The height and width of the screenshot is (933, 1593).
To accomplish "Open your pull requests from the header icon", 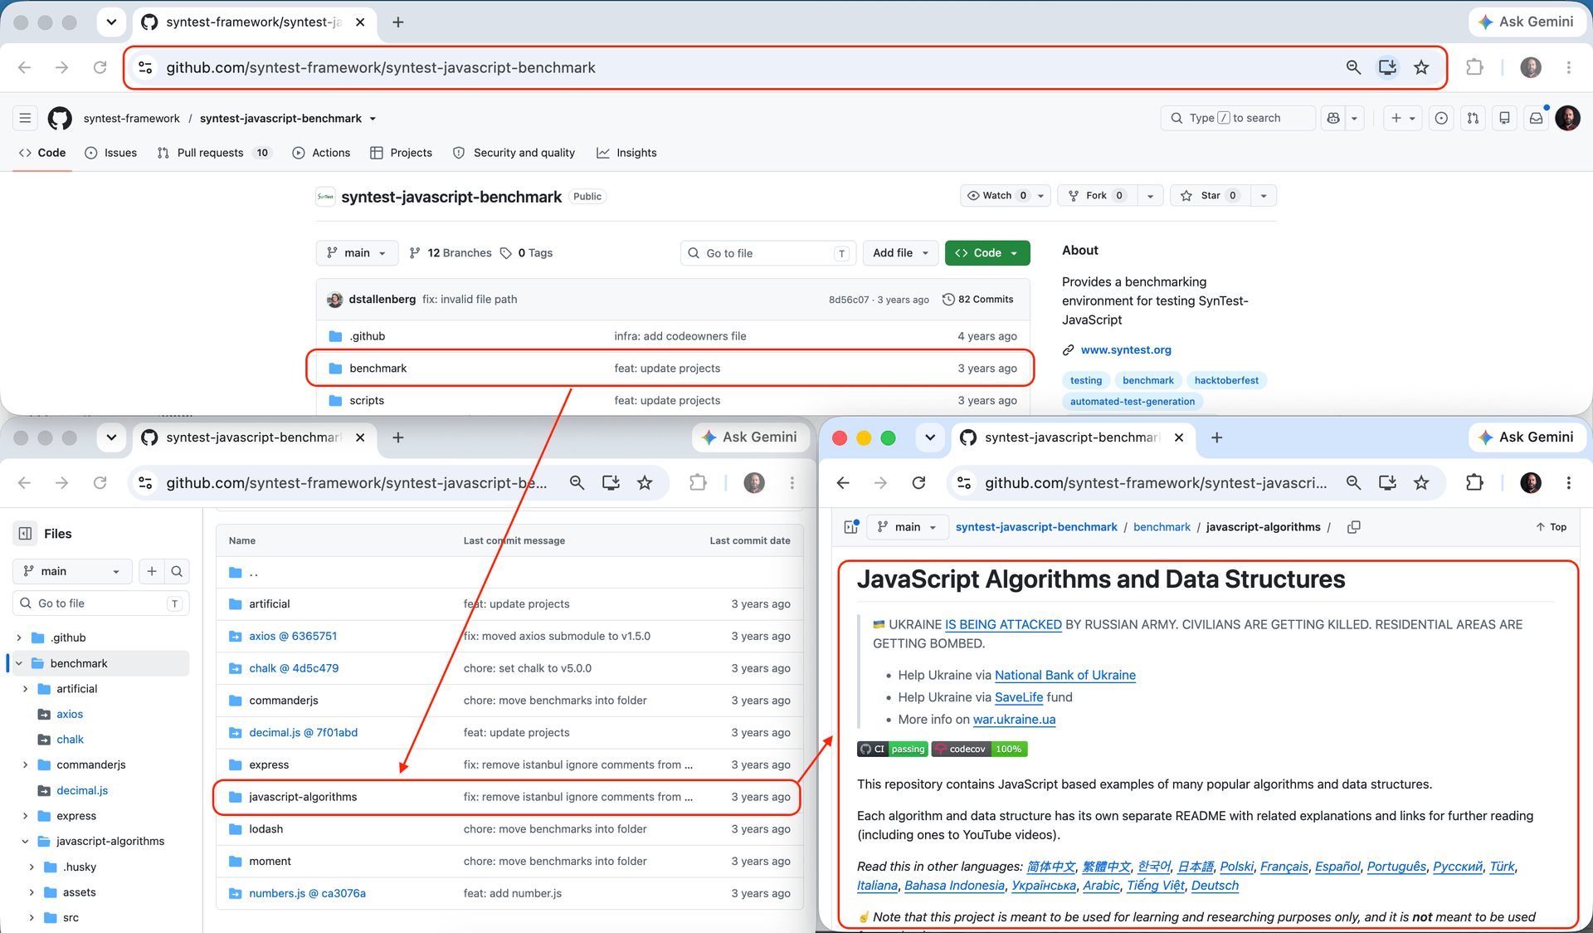I will [x=1473, y=118].
